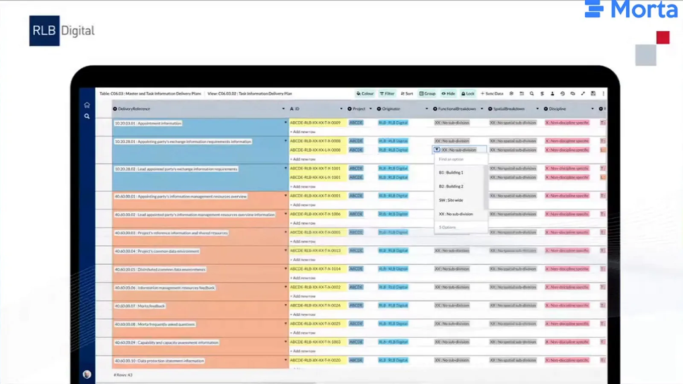Screen dimensions: 683x384
Task: Add new row under 40.60.00.07 Morta feedback
Action: [x=303, y=314]
